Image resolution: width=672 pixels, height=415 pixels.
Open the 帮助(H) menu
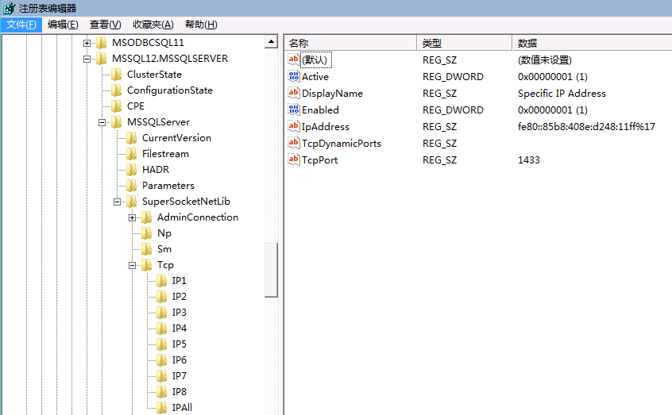[x=200, y=25]
